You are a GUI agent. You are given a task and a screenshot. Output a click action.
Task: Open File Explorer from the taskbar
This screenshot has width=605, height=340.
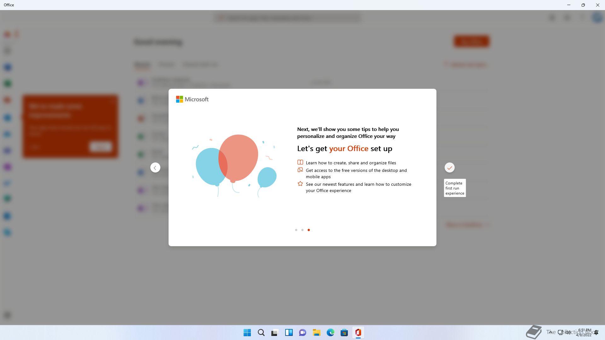[317, 332]
